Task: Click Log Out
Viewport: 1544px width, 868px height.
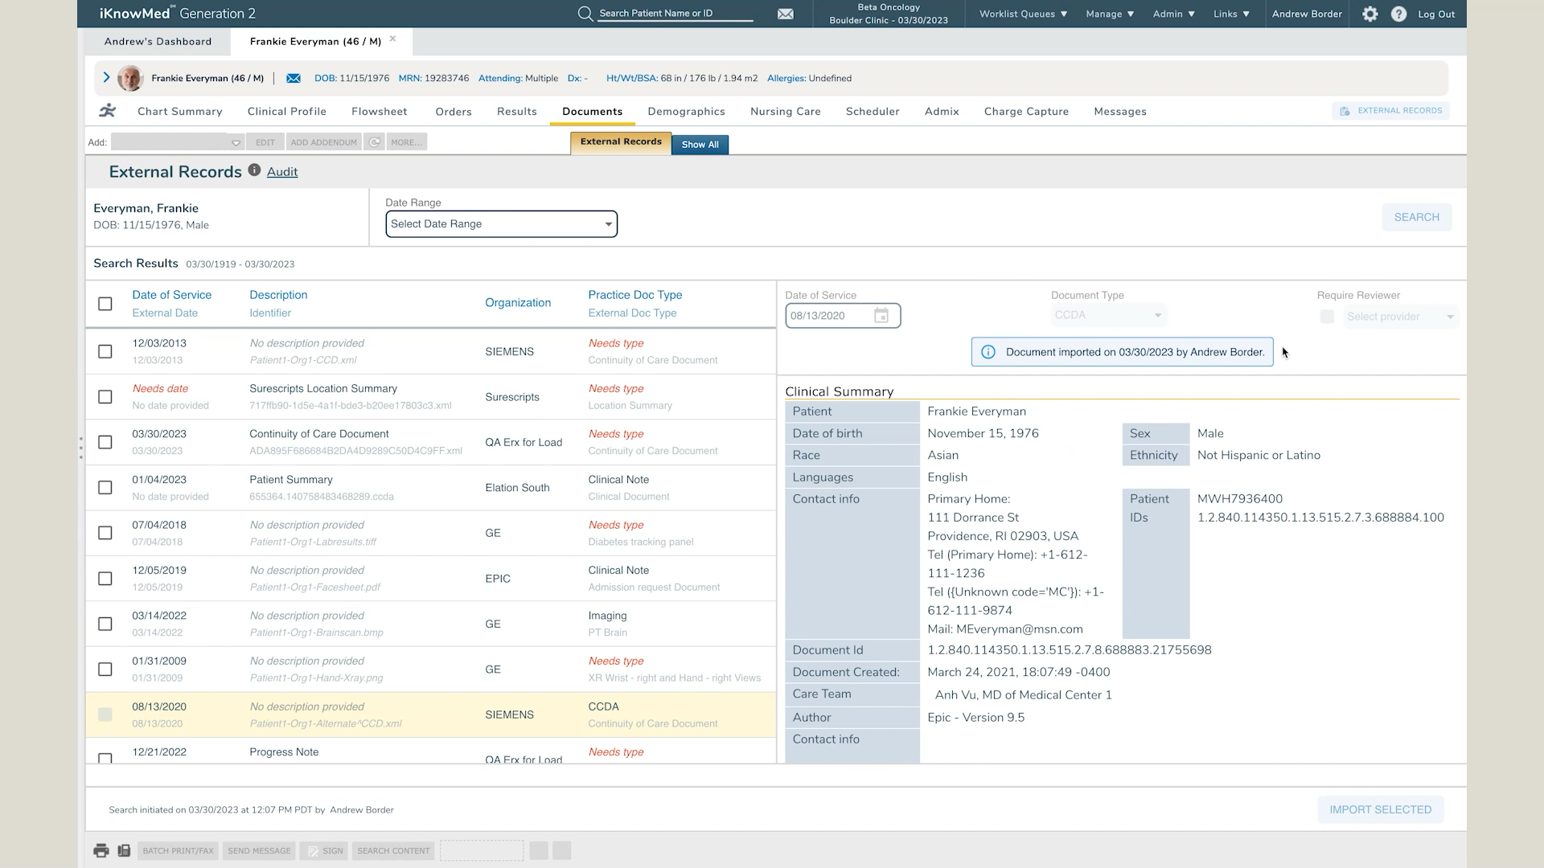Action: [1436, 14]
